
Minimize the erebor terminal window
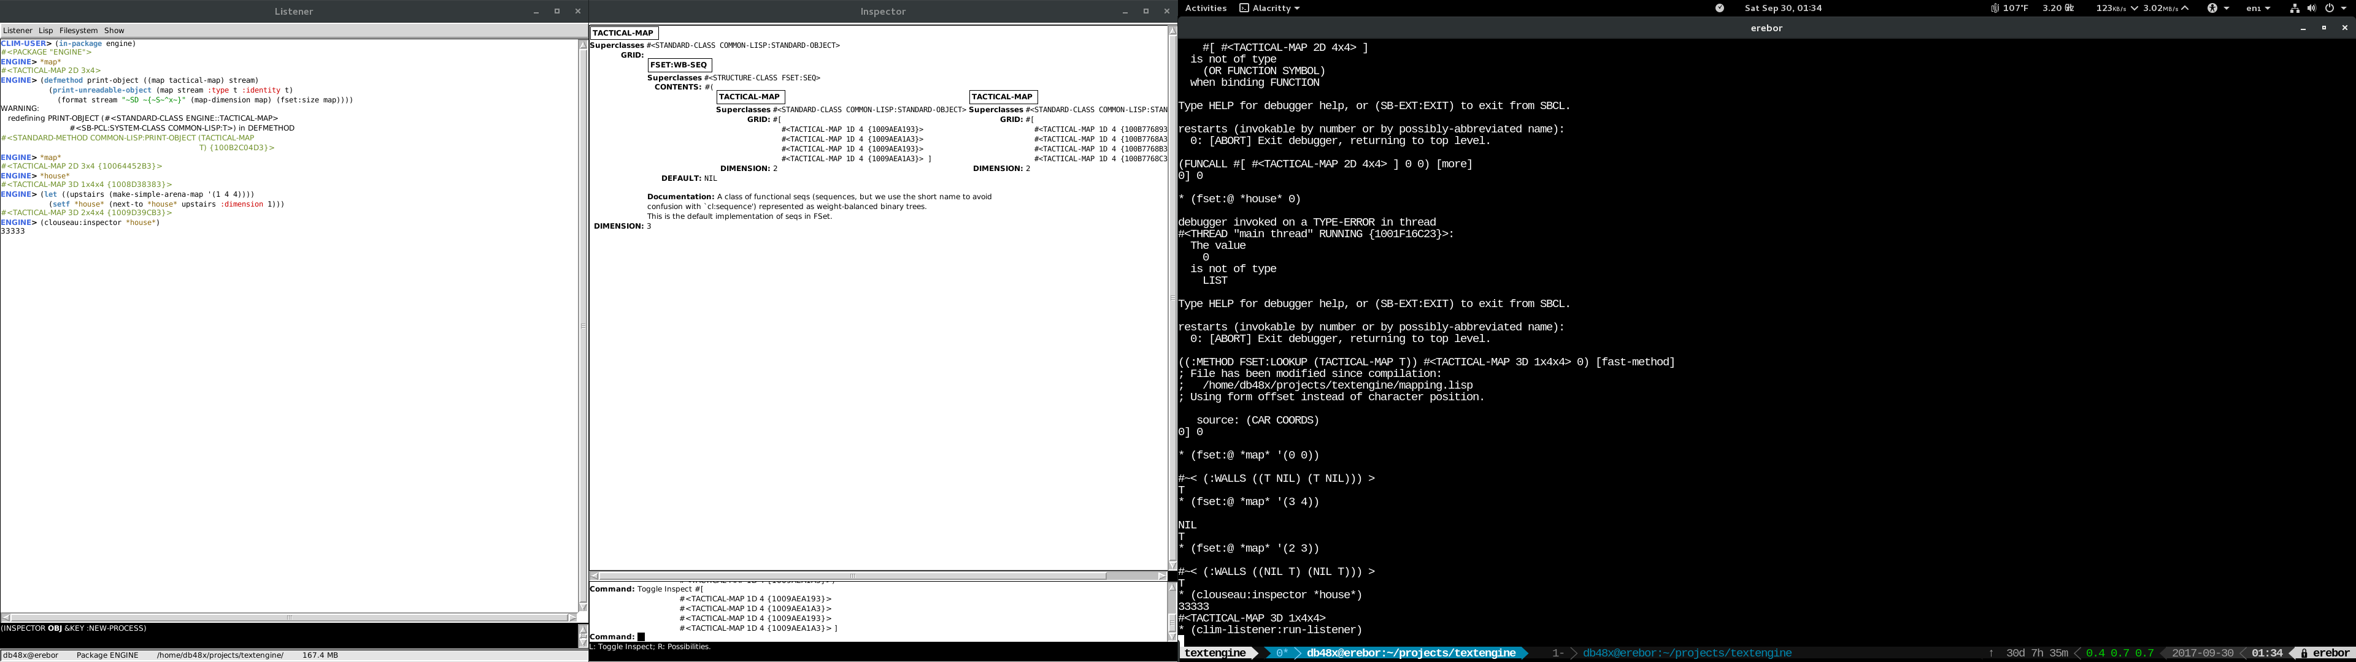[x=2304, y=28]
